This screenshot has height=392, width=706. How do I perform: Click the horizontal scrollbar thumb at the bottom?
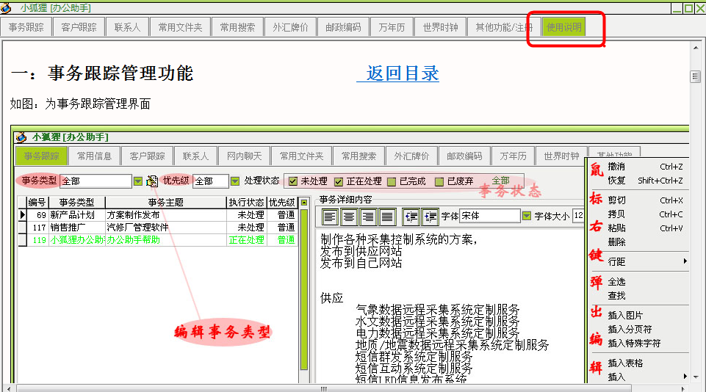[x=324, y=388]
